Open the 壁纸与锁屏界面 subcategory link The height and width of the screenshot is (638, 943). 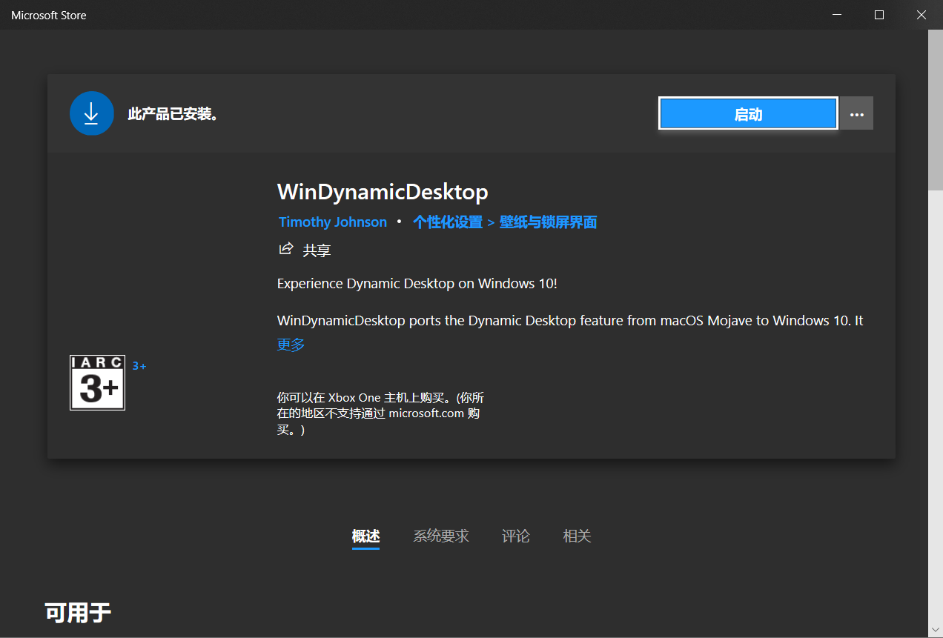pos(549,222)
